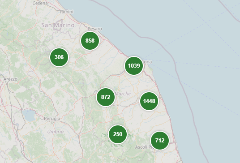Select the Rimini city label

pyautogui.click(x=67, y=12)
